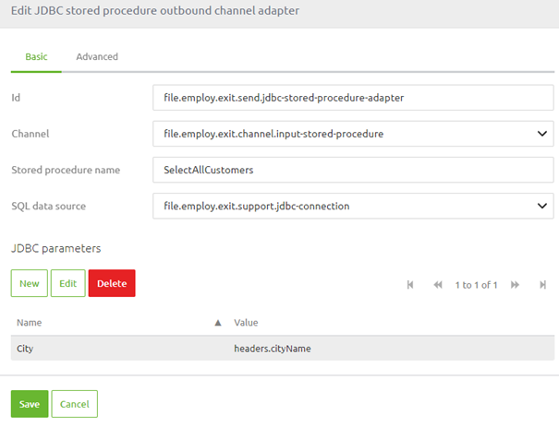559x427 pixels.
Task: Go to next page of parameters
Action: (x=515, y=285)
